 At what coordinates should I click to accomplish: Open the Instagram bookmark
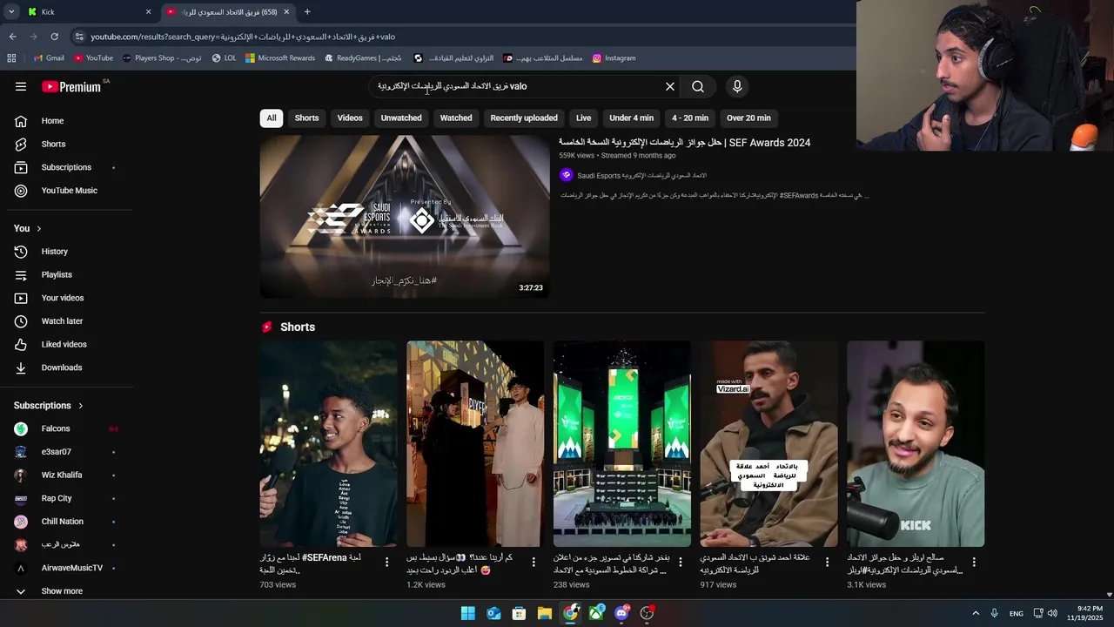pos(614,58)
